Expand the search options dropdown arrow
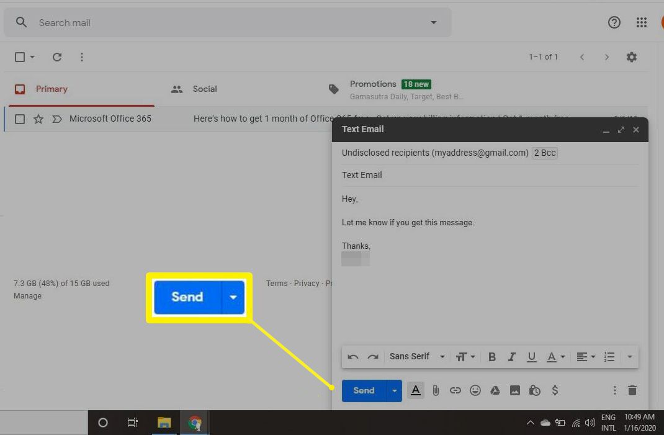Viewport: 664px width, 435px height. 434,22
